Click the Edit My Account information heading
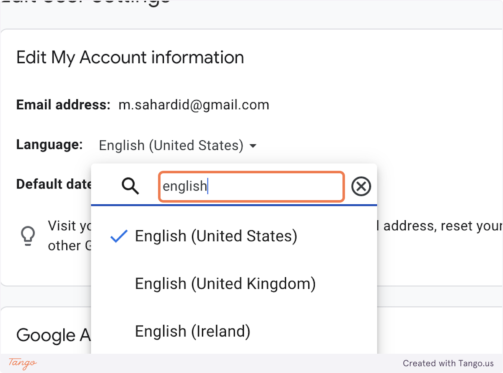The height and width of the screenshot is (373, 503). (130, 57)
